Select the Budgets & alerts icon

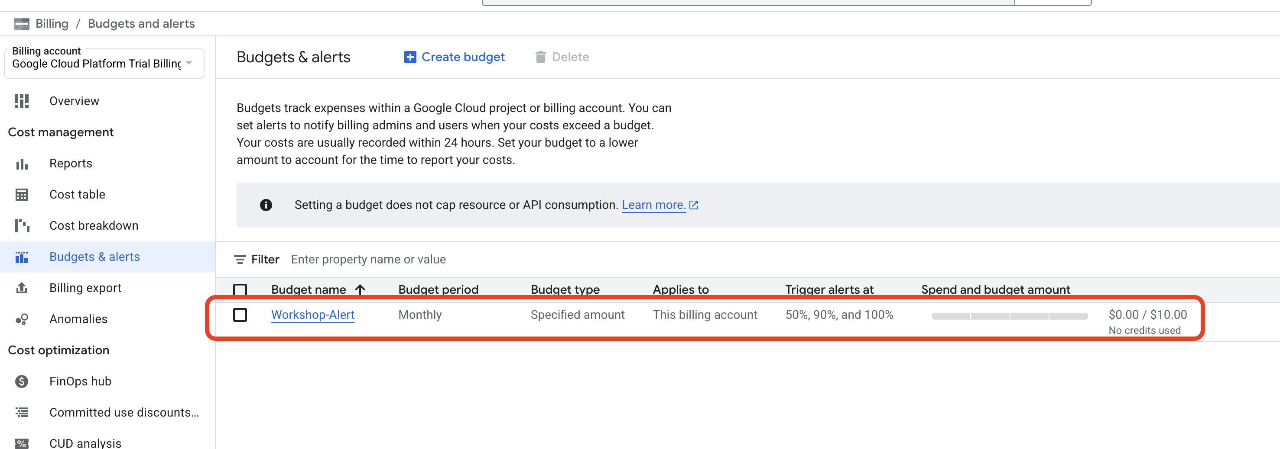pyautogui.click(x=22, y=257)
